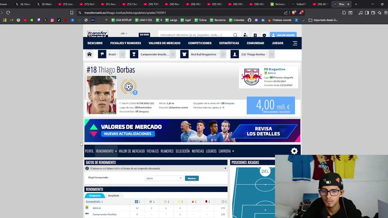Open the Uruguay national team link
The height and width of the screenshot is (218, 388).
pos(229,103)
